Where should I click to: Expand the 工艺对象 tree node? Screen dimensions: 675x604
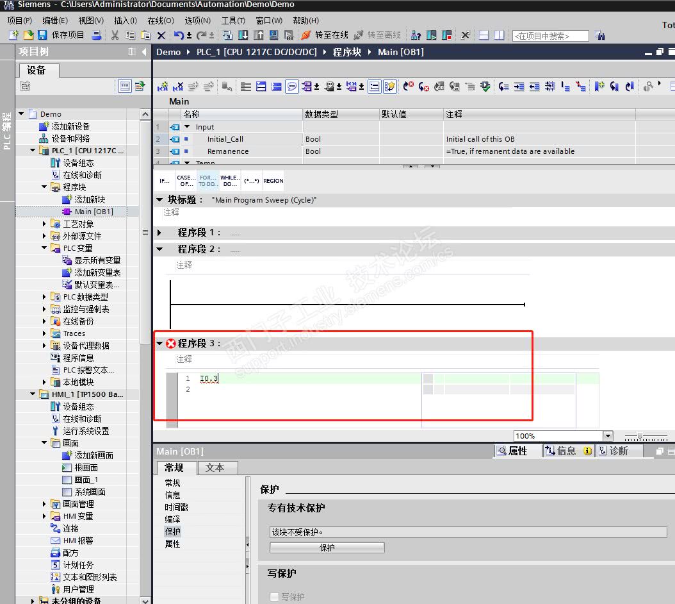click(x=45, y=224)
